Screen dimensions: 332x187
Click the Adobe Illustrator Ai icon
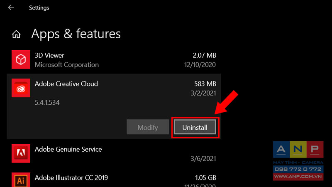[21, 180]
